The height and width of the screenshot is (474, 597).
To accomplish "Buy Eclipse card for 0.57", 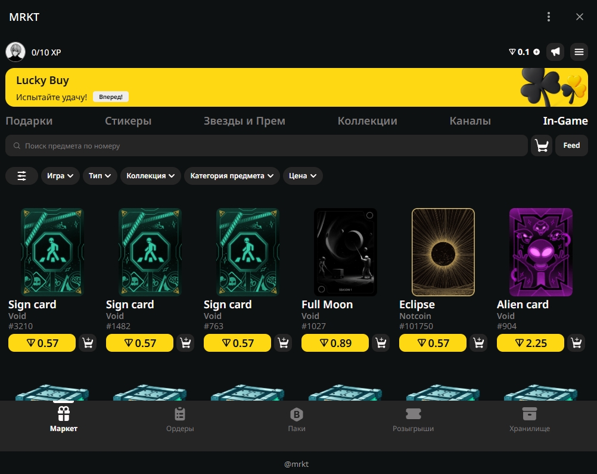I will pos(433,343).
